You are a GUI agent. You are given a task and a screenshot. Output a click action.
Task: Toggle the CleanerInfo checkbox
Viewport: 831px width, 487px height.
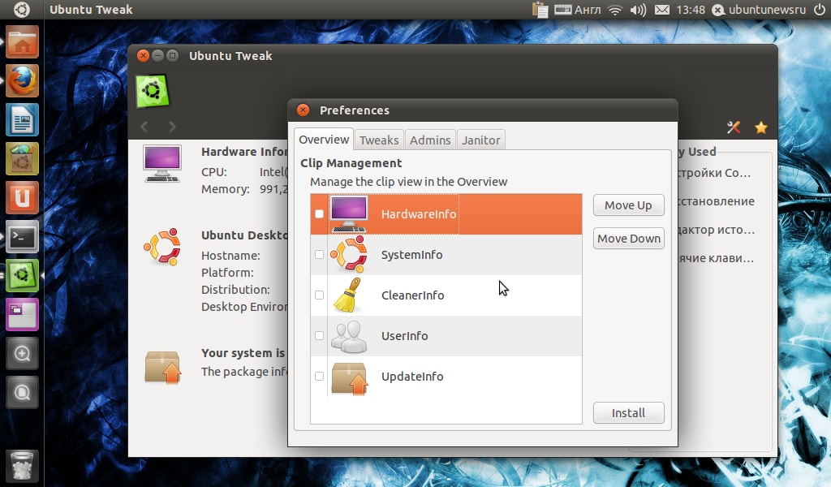[x=319, y=295]
